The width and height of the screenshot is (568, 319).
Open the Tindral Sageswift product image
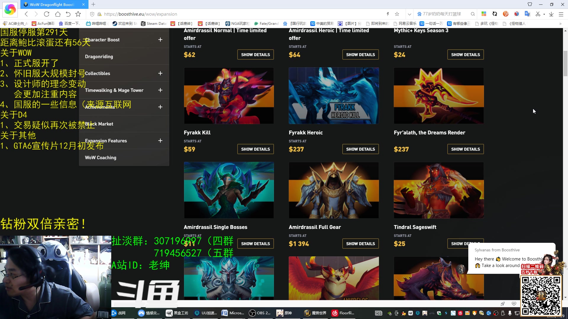click(439, 190)
